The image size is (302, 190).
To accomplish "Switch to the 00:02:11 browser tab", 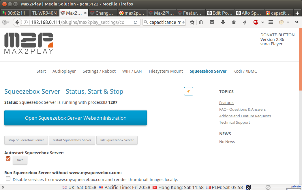I will pyautogui.click(x=15, y=13).
